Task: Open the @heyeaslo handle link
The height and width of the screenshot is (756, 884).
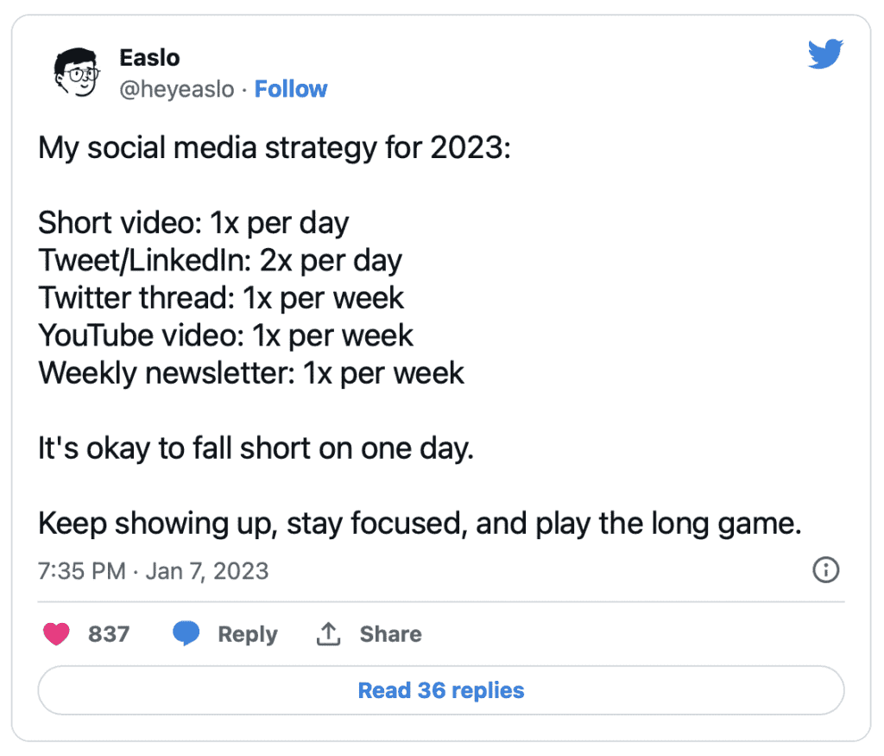Action: [x=176, y=89]
